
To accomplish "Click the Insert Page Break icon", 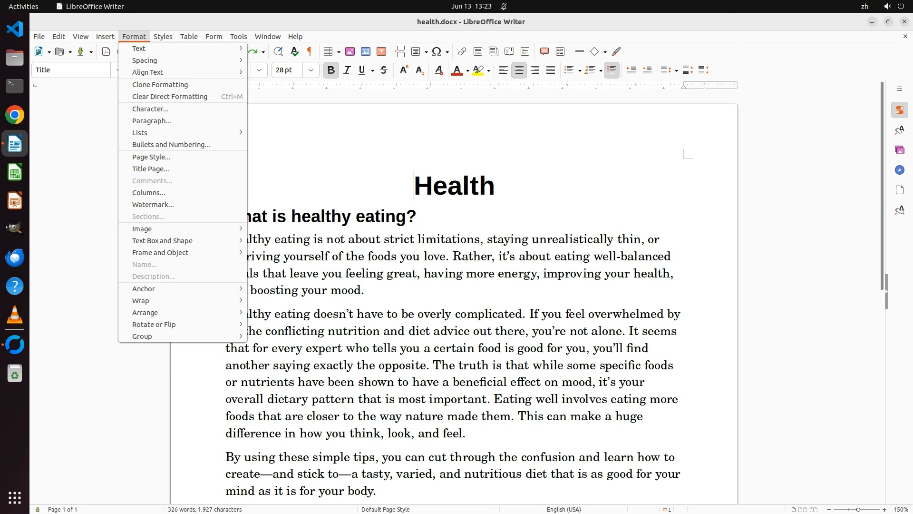I will click(400, 51).
